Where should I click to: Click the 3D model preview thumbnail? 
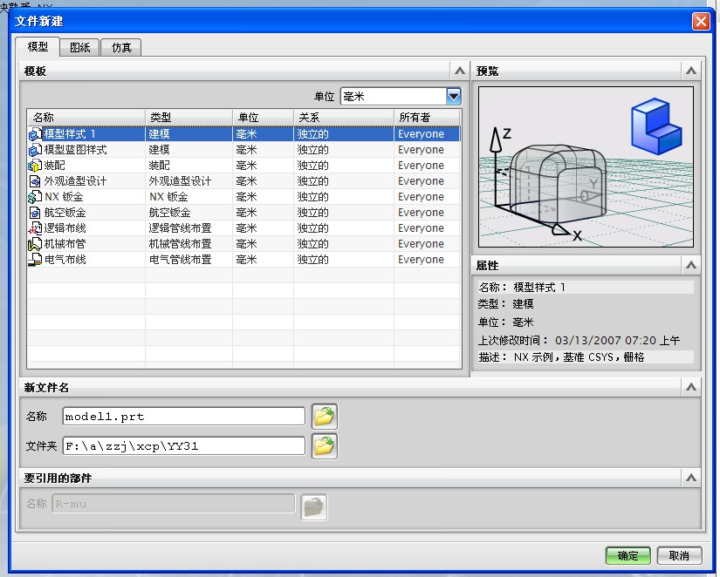pos(586,167)
